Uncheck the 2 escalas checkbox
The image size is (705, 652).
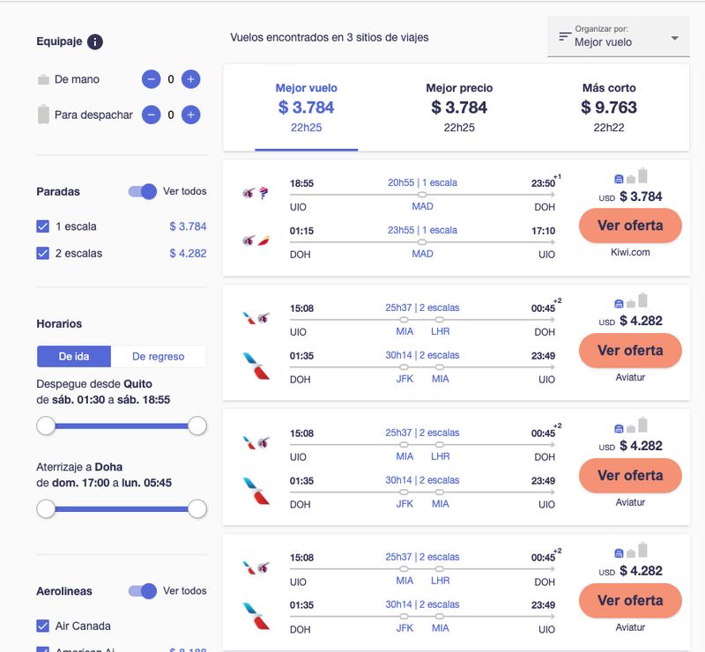click(42, 253)
